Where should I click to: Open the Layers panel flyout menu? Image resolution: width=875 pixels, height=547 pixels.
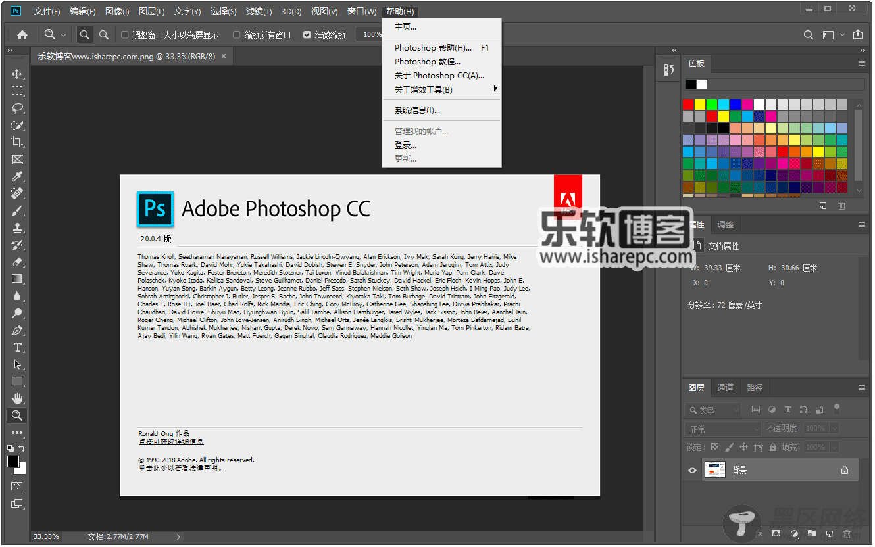[861, 388]
